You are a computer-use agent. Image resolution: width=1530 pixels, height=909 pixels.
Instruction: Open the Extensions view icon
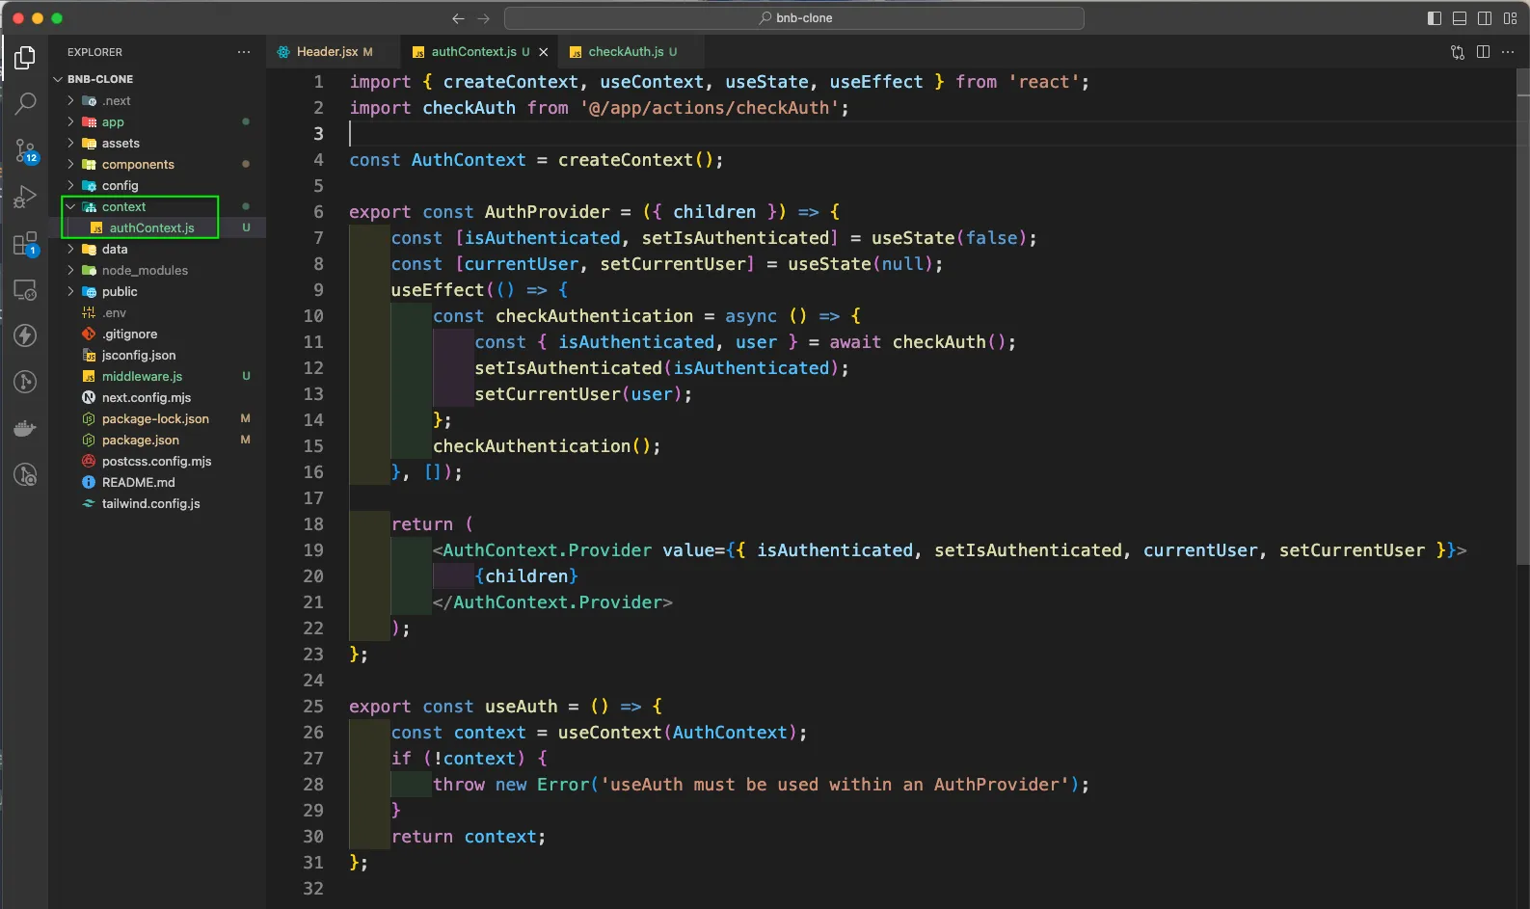tap(25, 243)
